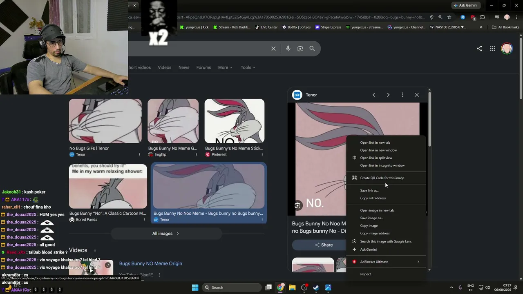Open the Chrome extensions puzzle icon

(483, 17)
